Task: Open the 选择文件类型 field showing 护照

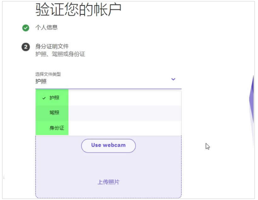Action: pyautogui.click(x=105, y=82)
